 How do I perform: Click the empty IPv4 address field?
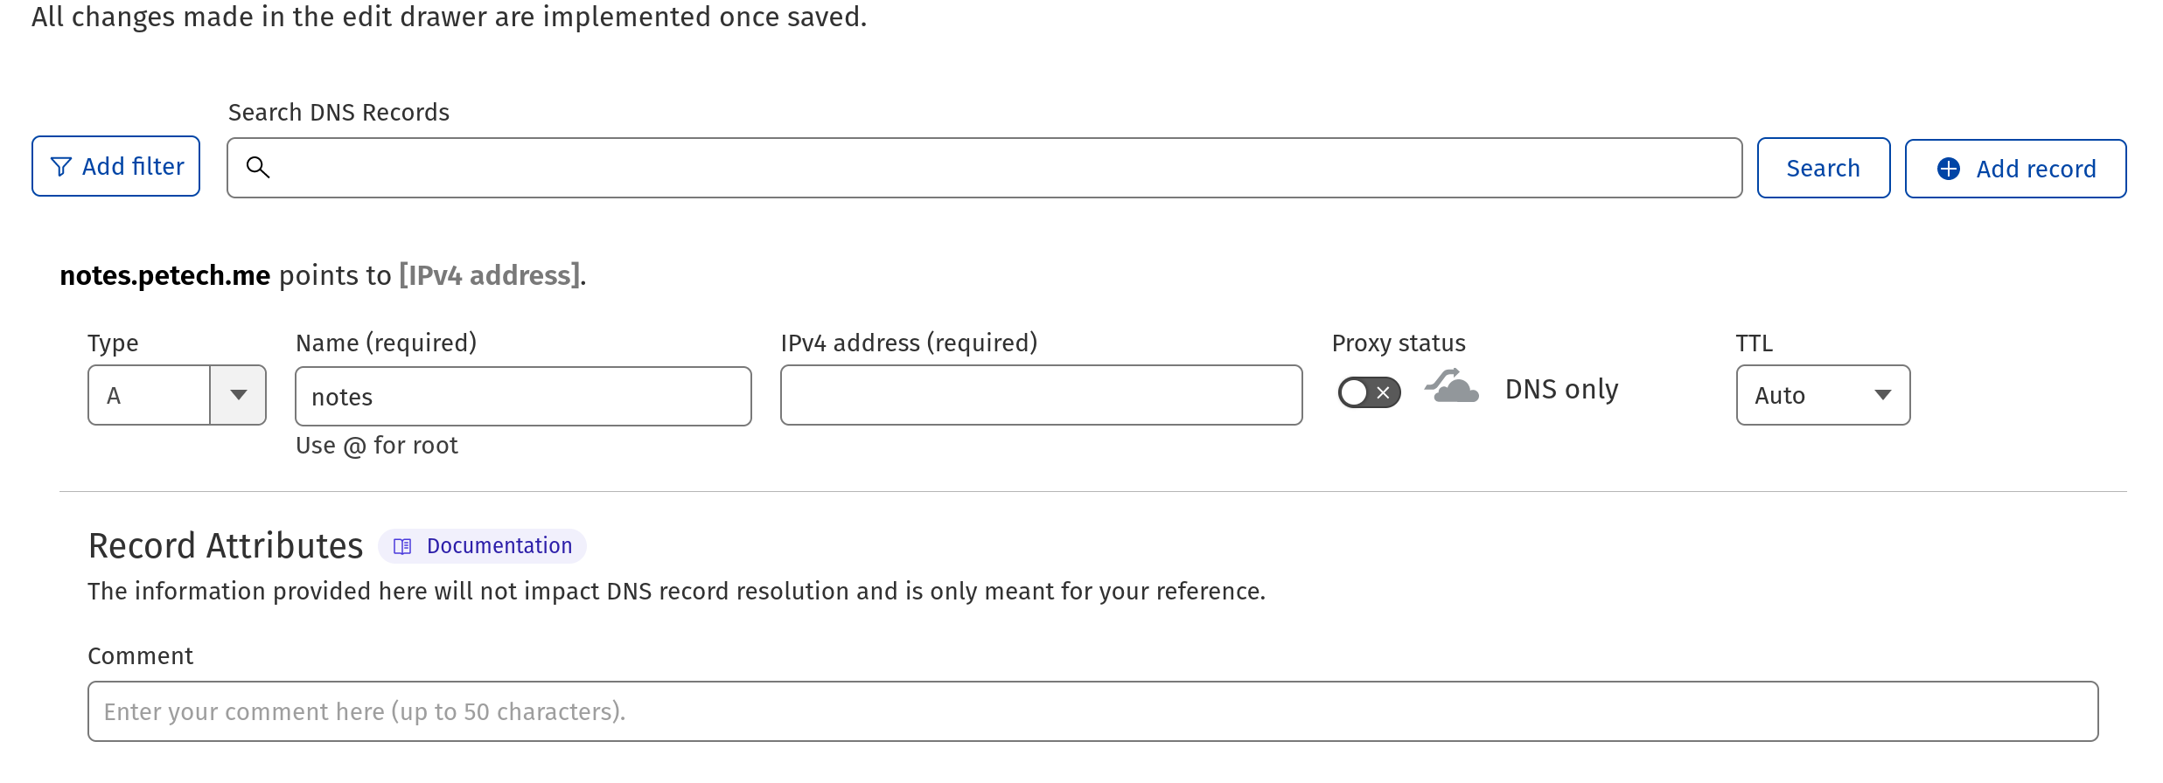pyautogui.click(x=1041, y=395)
